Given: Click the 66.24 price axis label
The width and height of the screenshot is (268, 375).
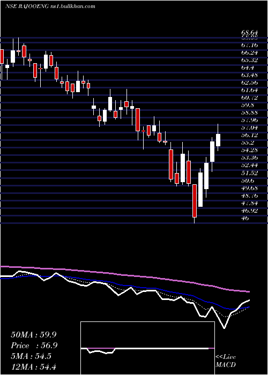Looking at the screenshot, I should coord(249,53).
